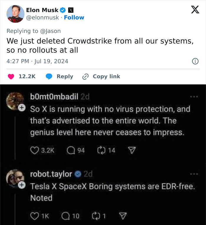The width and height of the screenshot is (206, 225).
Task: Repost b0mt0mbadil's comment
Action: (101, 150)
